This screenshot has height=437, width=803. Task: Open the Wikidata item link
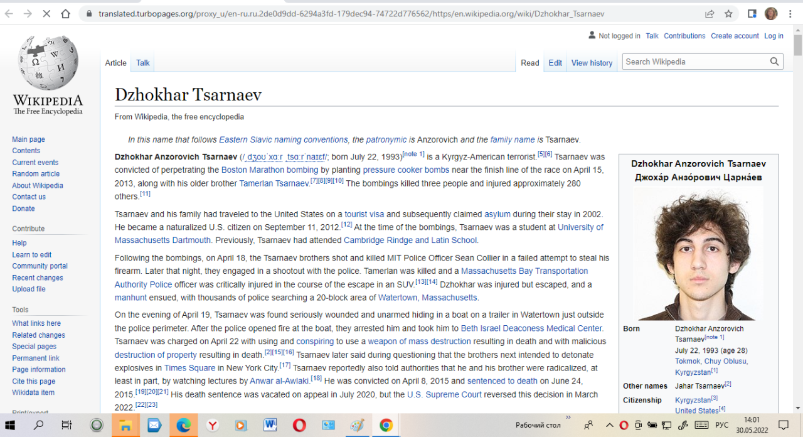pos(33,392)
